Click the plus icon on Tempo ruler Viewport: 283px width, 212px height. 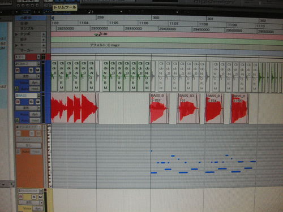click(x=44, y=34)
